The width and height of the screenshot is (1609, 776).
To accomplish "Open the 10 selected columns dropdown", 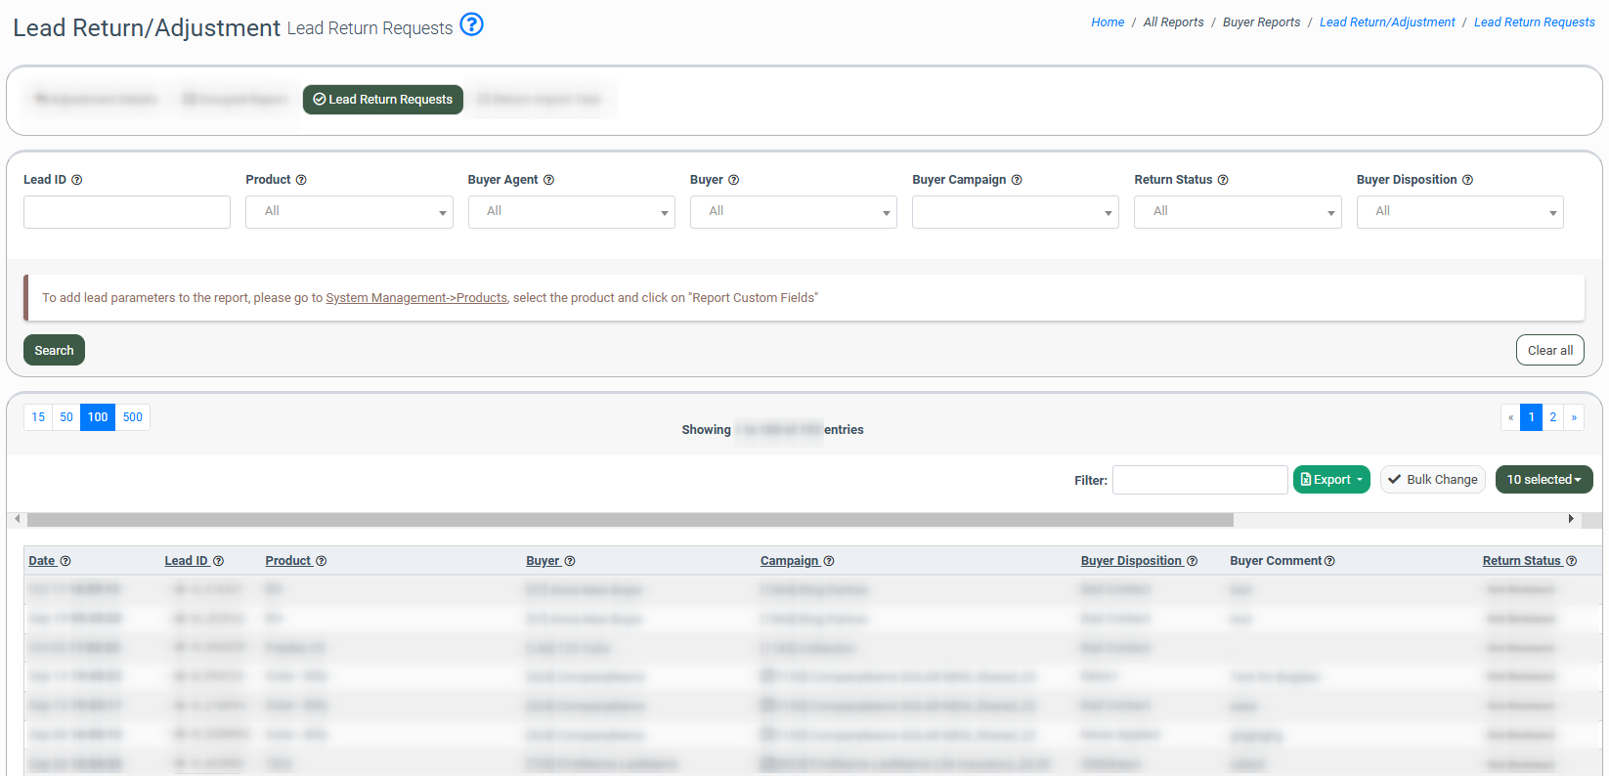I will [x=1544, y=480].
